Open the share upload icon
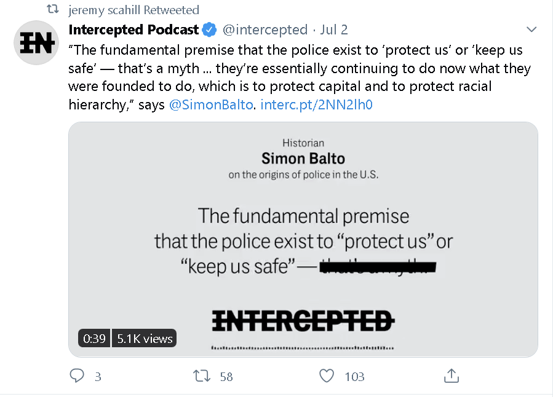Image resolution: width=553 pixels, height=397 pixels. pyautogui.click(x=452, y=375)
